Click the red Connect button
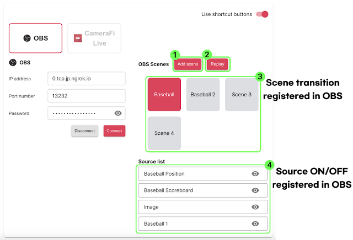353x240 pixels. pyautogui.click(x=114, y=131)
